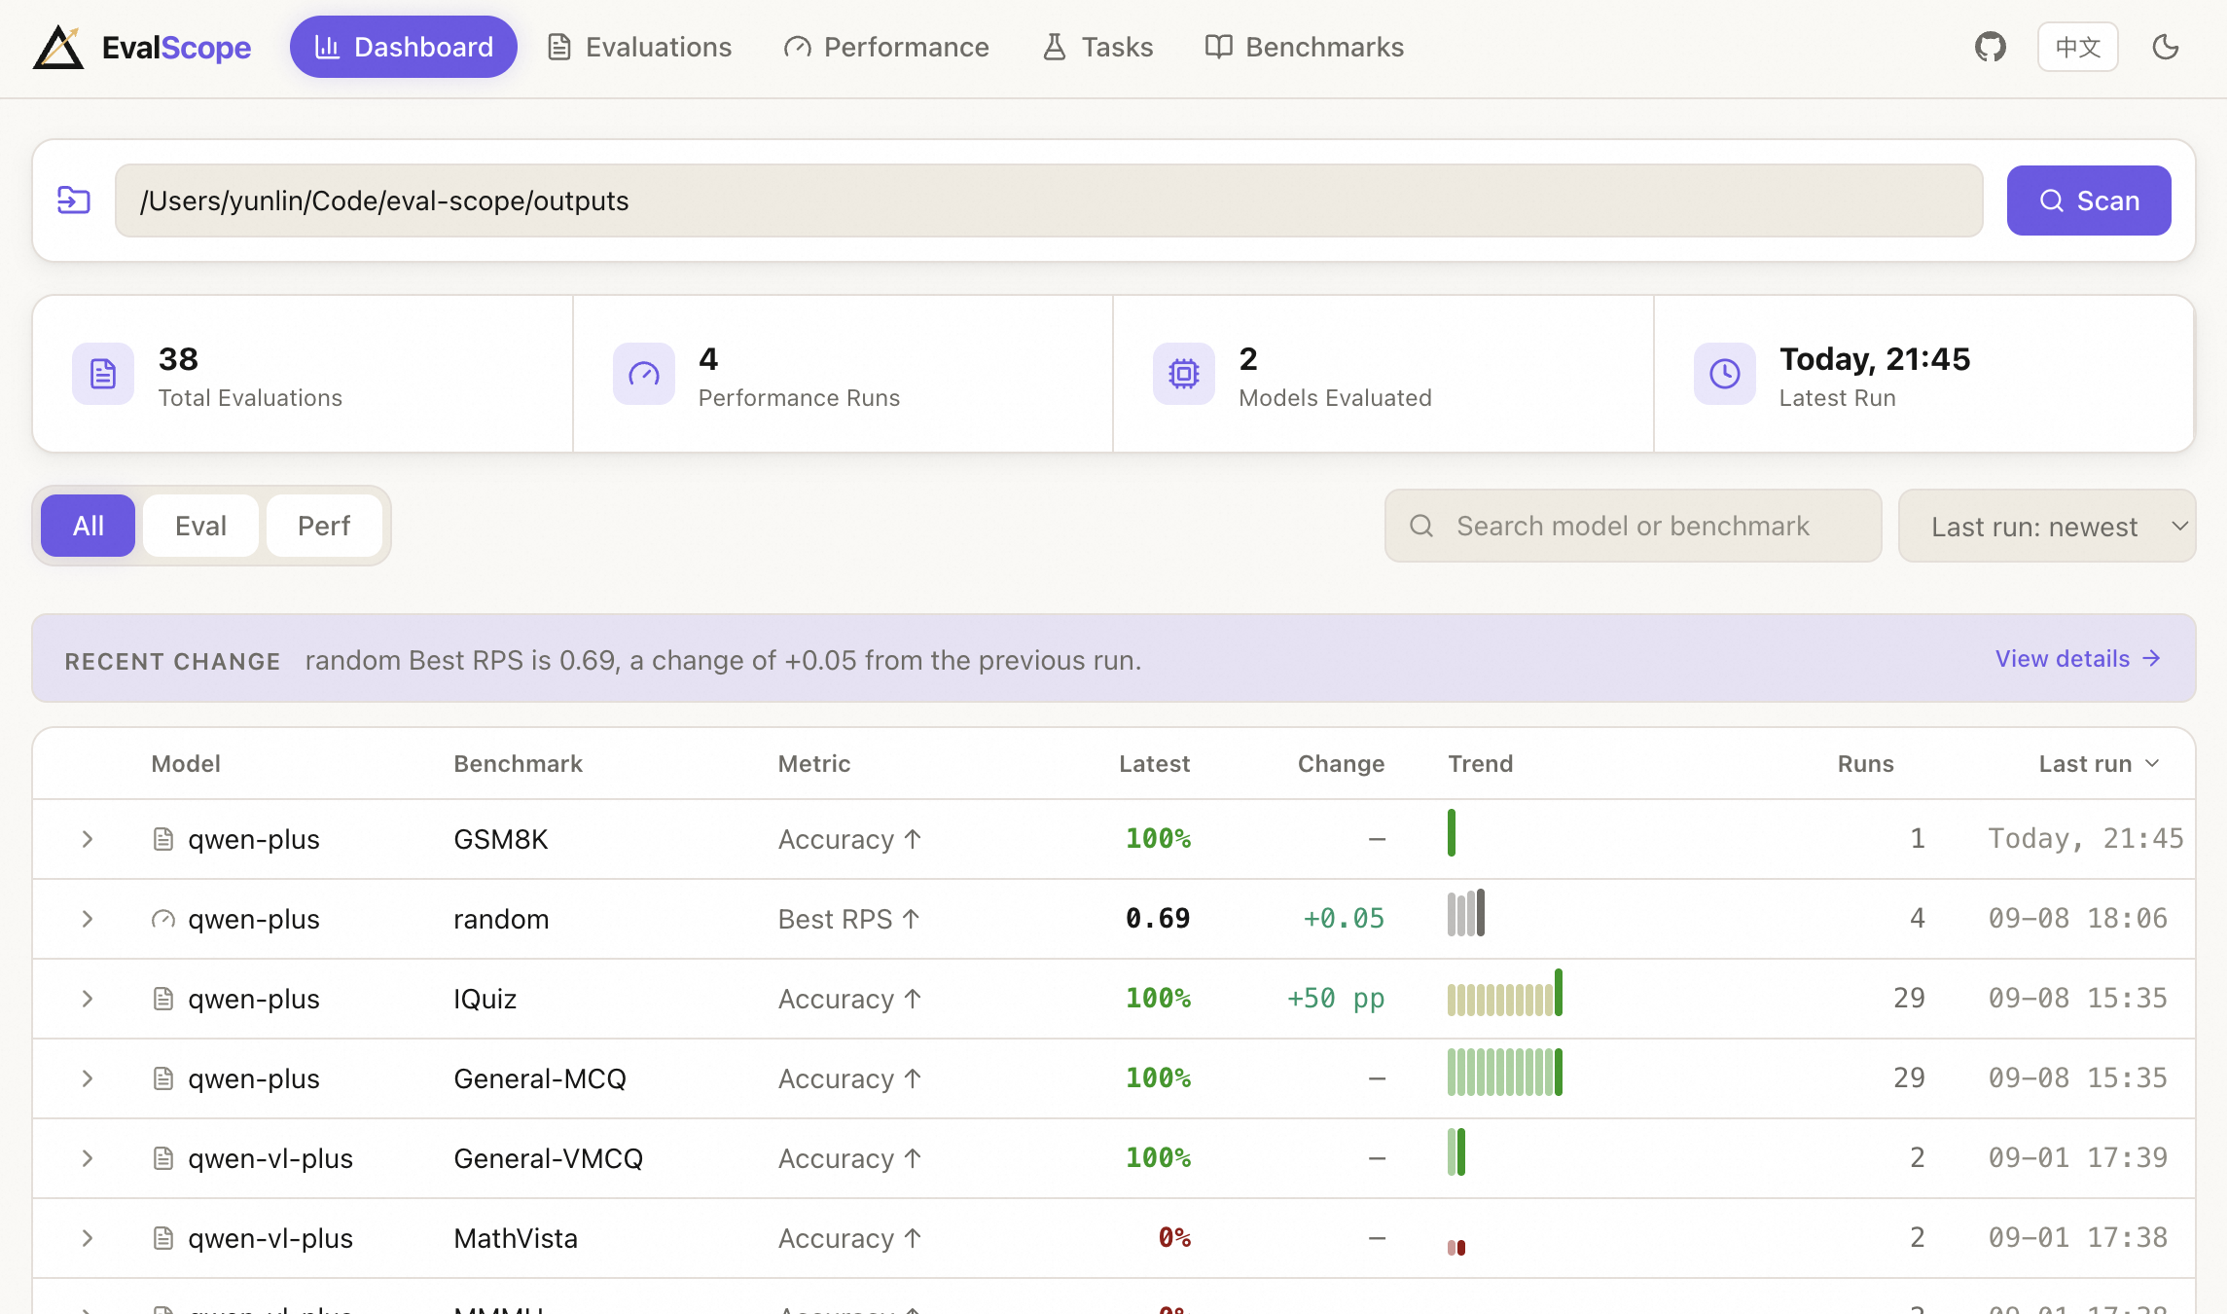The height and width of the screenshot is (1314, 2228).
Task: Click into the outputs path field
Action: [x=1049, y=201]
